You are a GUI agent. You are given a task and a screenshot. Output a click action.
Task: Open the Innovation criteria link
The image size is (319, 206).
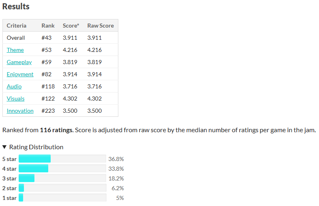(20, 111)
